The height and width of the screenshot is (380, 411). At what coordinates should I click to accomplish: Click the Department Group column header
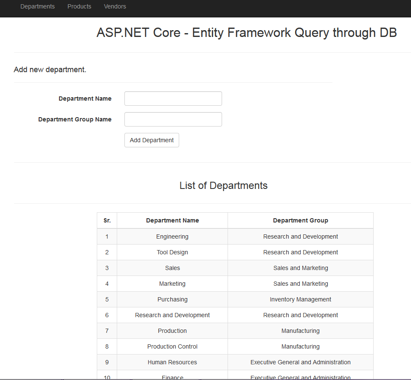tap(301, 220)
